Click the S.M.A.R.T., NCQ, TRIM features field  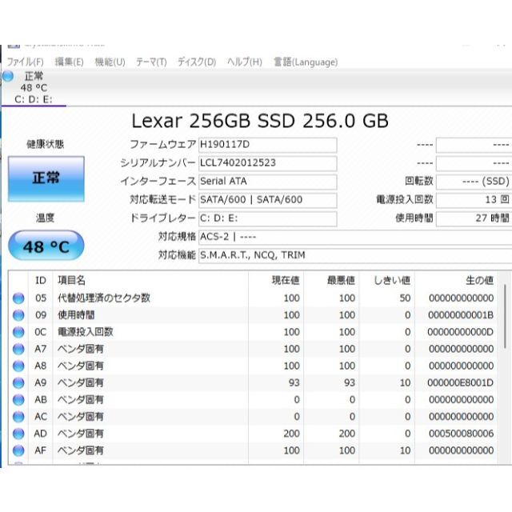click(355, 255)
